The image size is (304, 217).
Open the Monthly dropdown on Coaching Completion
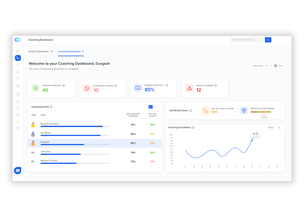coord(274,128)
